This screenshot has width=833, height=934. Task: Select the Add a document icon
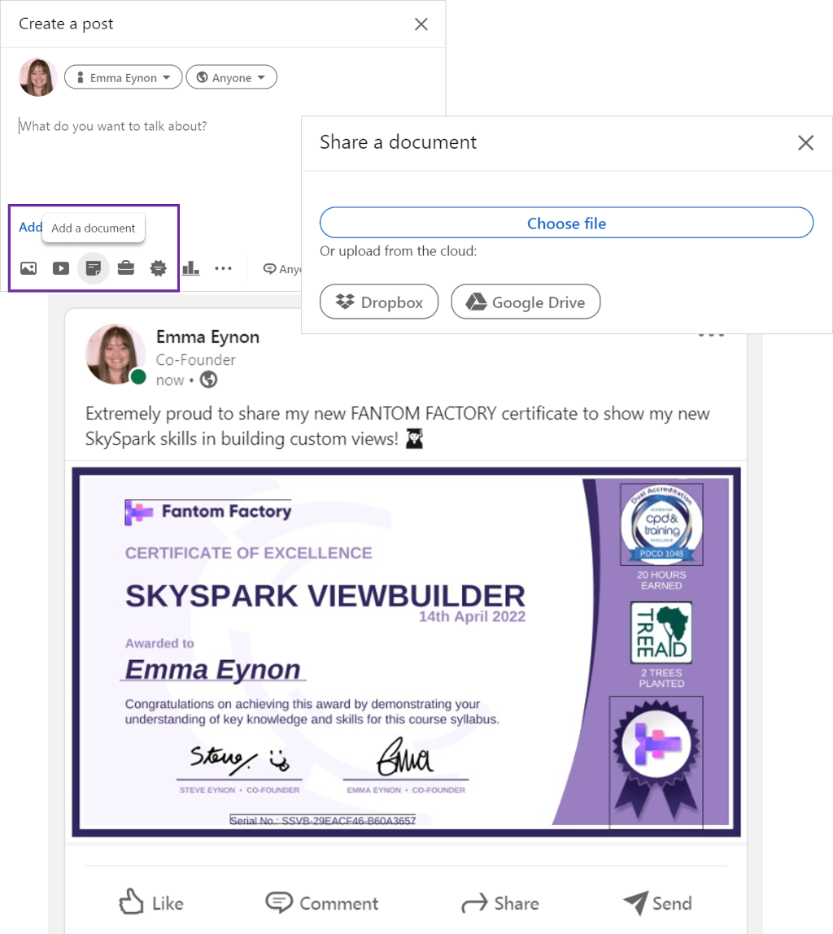93,268
